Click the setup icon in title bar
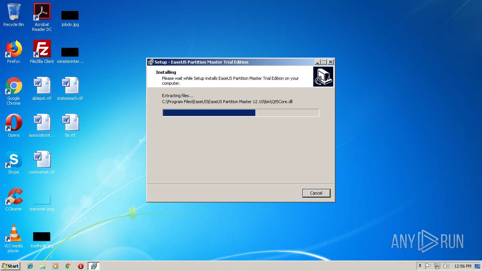 click(151, 62)
